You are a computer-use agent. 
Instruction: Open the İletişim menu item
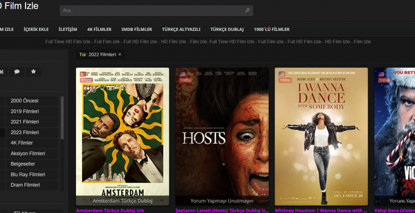[68, 29]
